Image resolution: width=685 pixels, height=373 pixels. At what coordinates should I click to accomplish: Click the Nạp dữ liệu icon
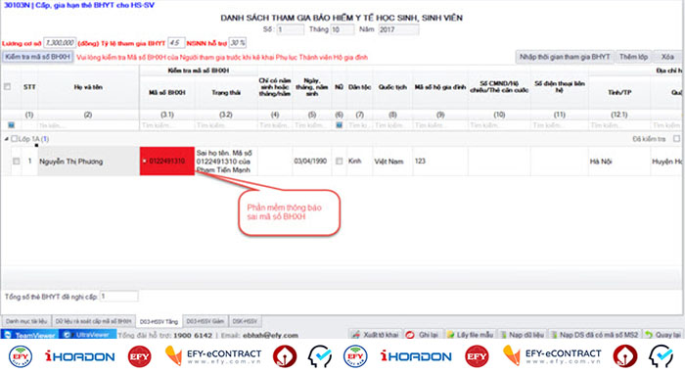click(x=503, y=335)
